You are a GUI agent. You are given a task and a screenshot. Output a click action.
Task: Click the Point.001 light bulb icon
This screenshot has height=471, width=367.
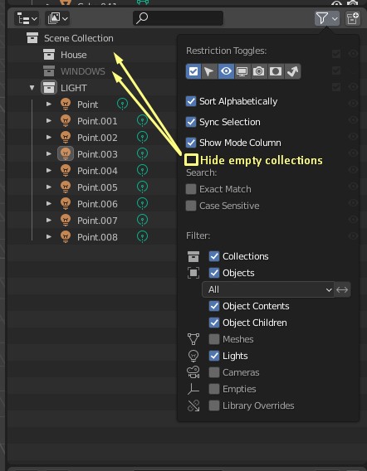pos(66,121)
